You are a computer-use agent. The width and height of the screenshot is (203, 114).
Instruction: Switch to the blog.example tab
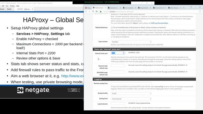(144, 8)
